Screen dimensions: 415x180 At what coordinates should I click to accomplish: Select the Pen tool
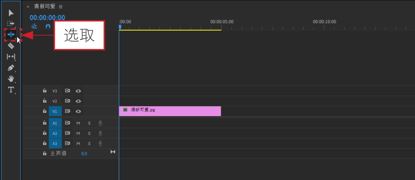(x=11, y=68)
